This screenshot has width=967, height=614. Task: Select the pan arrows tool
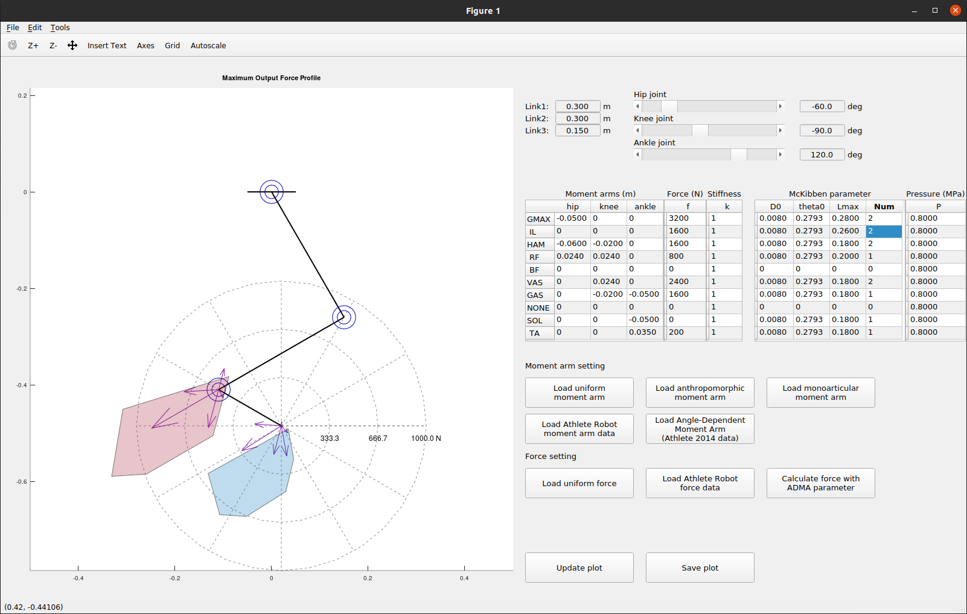point(72,46)
